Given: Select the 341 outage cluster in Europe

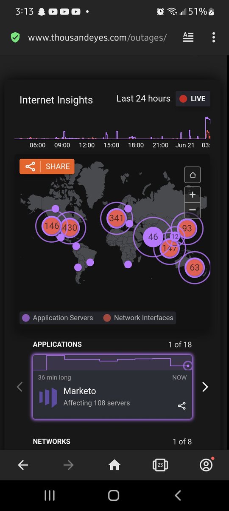Looking at the screenshot, I should (x=116, y=218).
